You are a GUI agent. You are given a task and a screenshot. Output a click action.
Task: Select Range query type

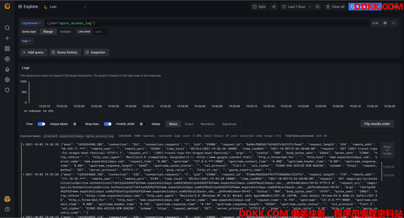[x=48, y=32]
